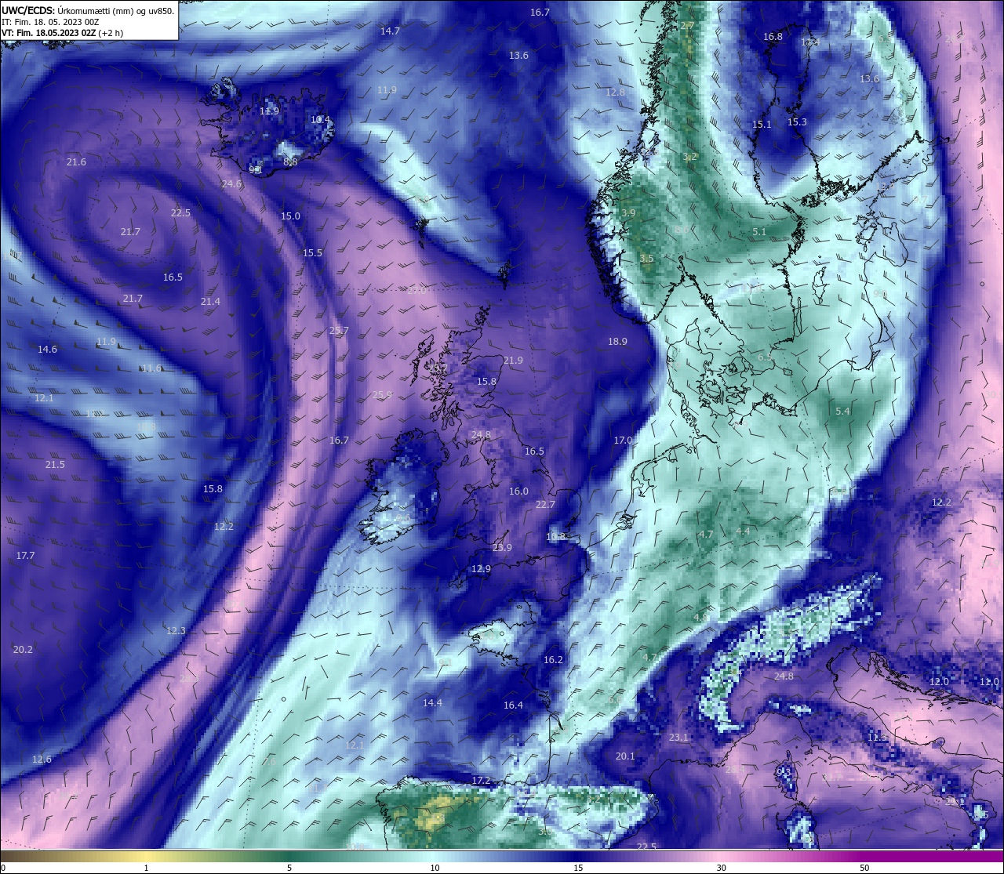Click the map value '20.2'

(x=23, y=650)
